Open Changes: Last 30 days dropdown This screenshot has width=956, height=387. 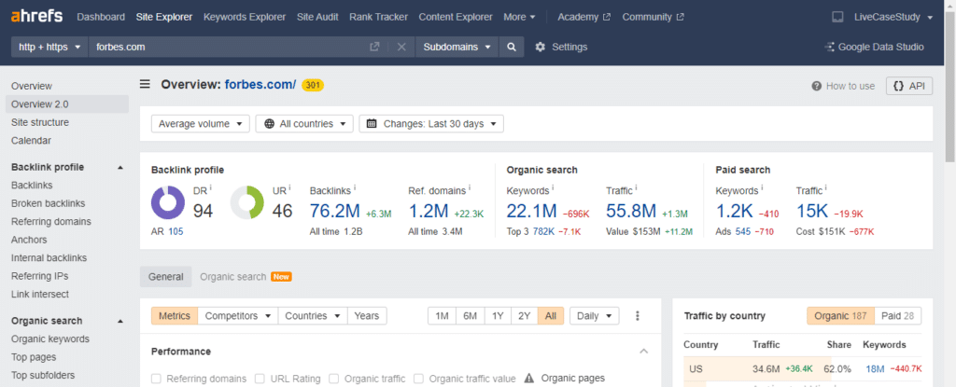point(431,124)
